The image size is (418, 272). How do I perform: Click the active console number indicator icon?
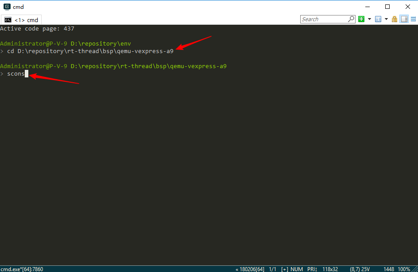(x=378, y=19)
